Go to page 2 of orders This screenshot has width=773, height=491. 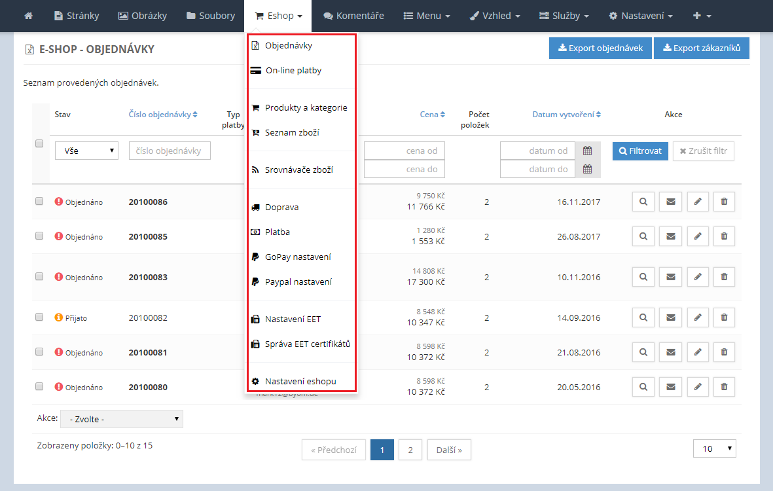410,450
